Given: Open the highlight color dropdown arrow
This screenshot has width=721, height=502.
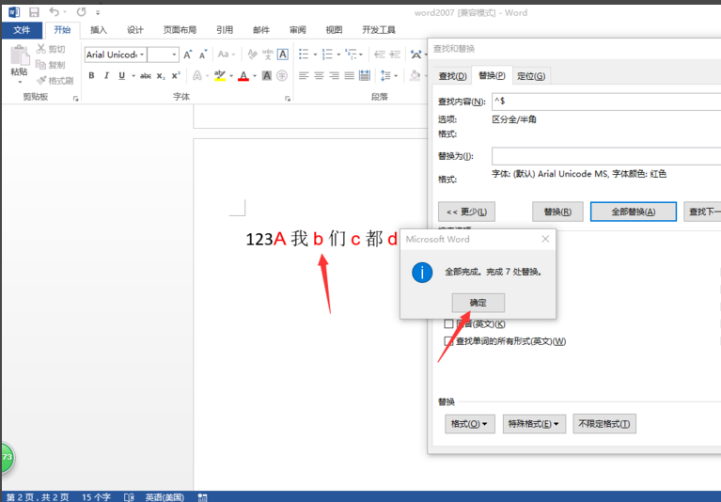Looking at the screenshot, I should tap(231, 76).
